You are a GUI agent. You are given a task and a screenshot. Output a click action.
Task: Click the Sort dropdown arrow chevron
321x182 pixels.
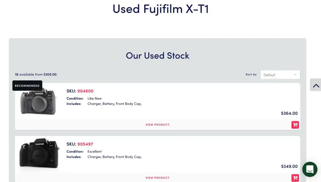(x=295, y=75)
